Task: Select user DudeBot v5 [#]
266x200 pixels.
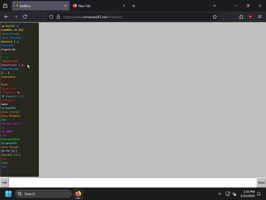Action: [x=12, y=30]
